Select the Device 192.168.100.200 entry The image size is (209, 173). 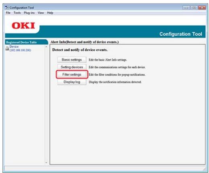tap(20, 49)
